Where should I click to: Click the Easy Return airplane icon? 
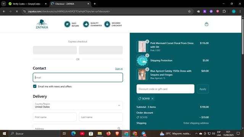click(x=67, y=24)
